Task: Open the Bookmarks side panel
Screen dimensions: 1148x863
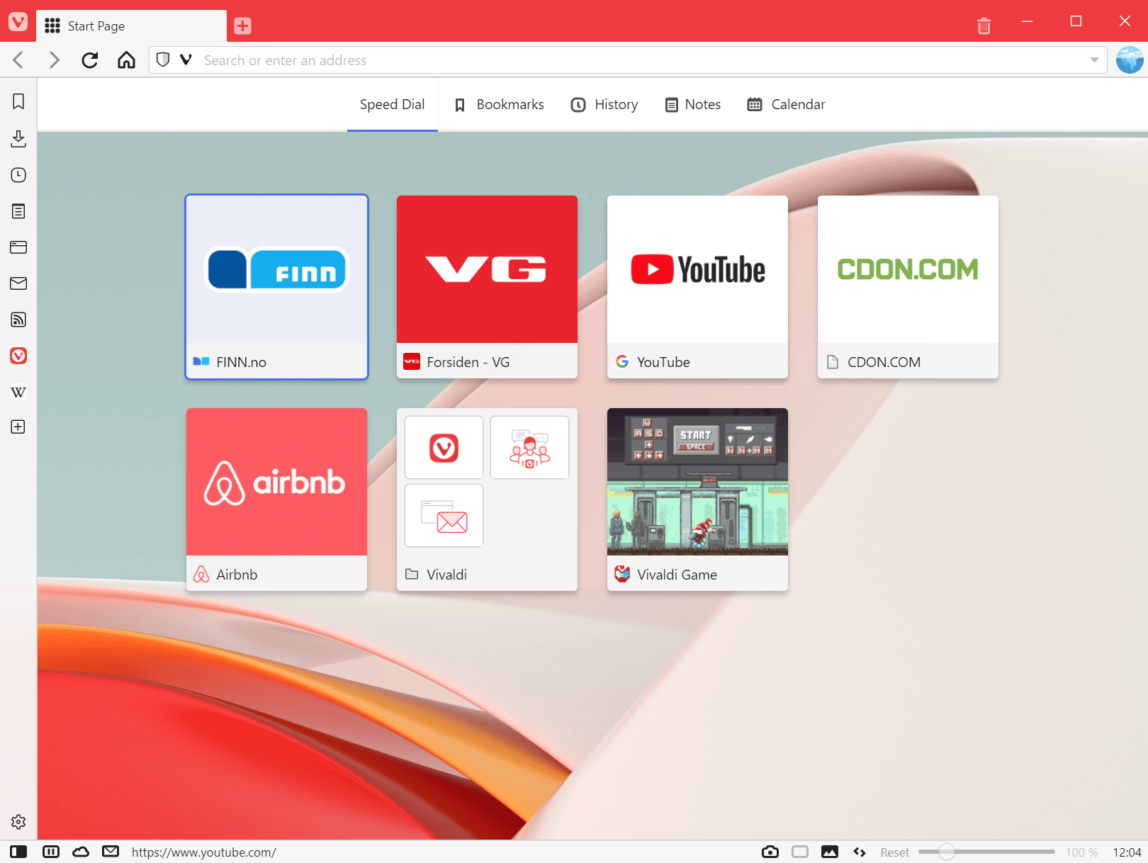Action: pos(18,101)
